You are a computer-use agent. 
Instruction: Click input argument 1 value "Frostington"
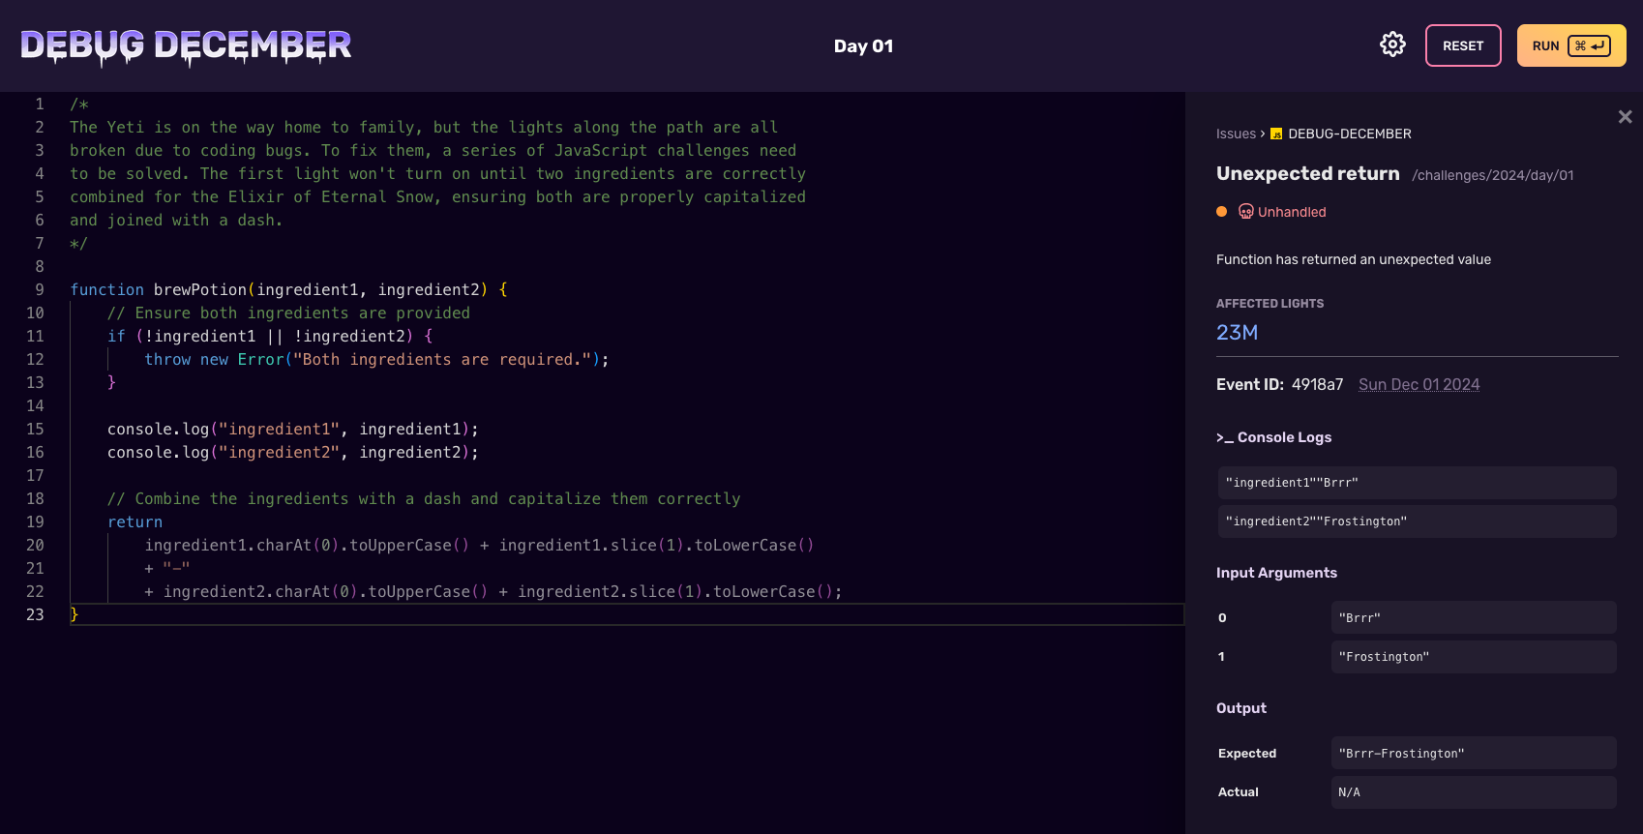pyautogui.click(x=1474, y=656)
